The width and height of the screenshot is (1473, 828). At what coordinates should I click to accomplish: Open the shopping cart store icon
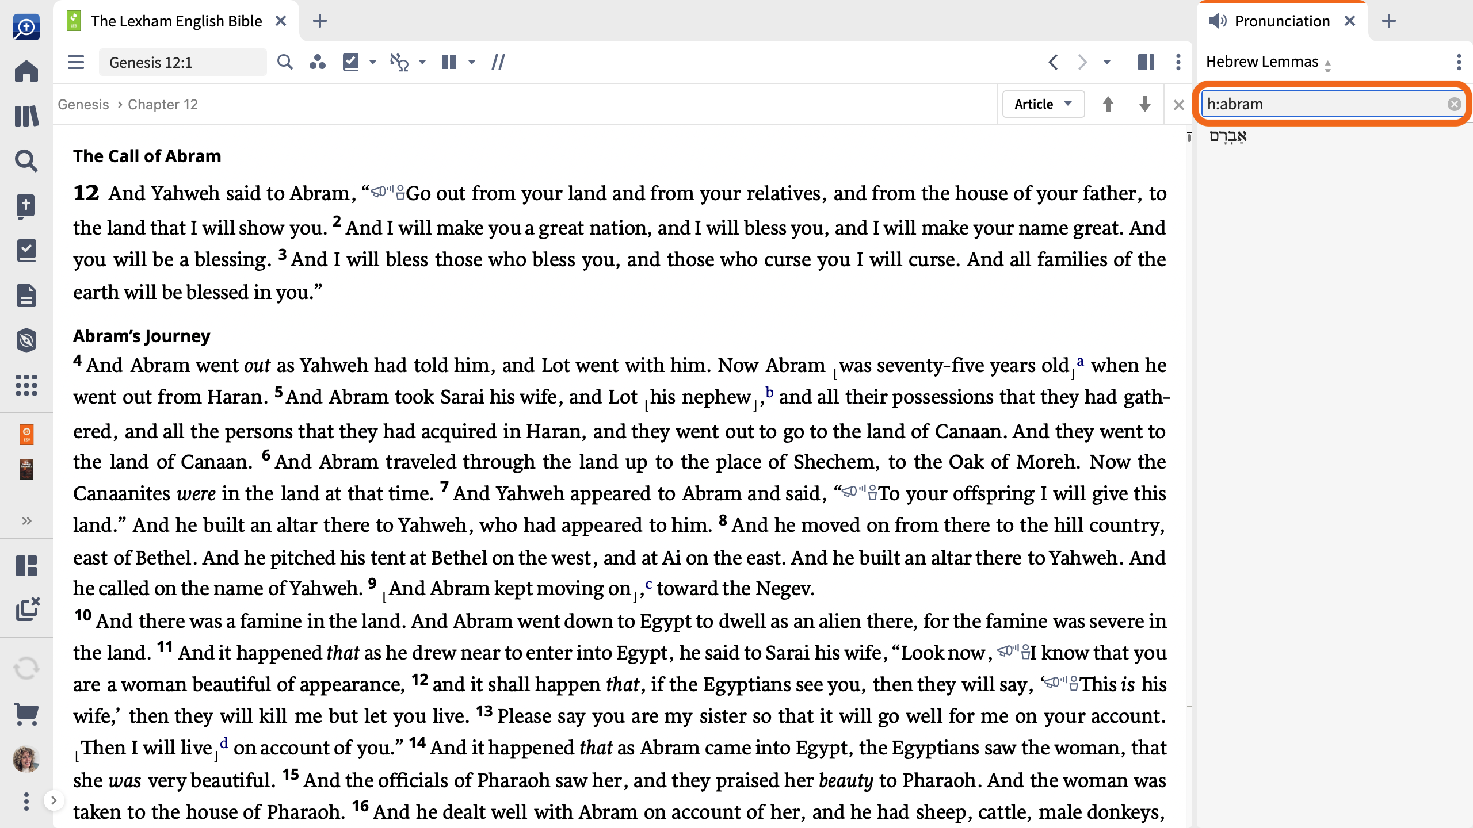click(26, 714)
